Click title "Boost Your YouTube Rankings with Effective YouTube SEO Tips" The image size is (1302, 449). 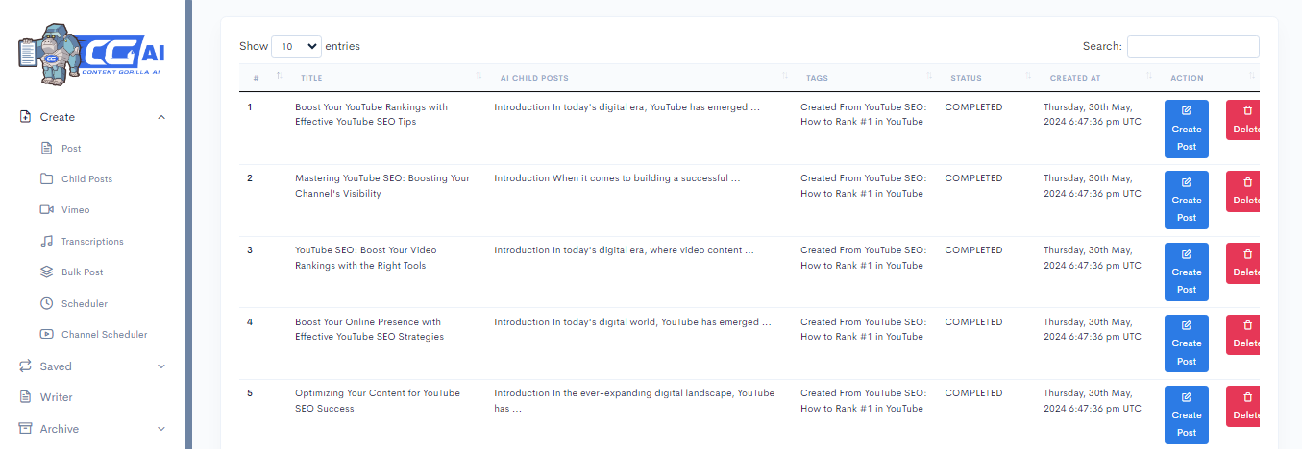pyautogui.click(x=371, y=114)
